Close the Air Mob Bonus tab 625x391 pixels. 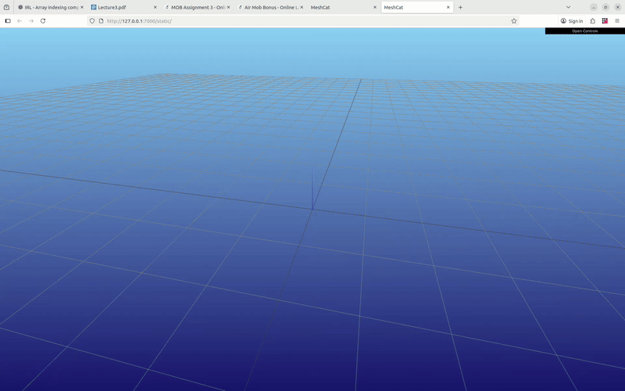[302, 7]
